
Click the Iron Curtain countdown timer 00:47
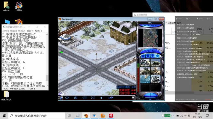(133, 90)
